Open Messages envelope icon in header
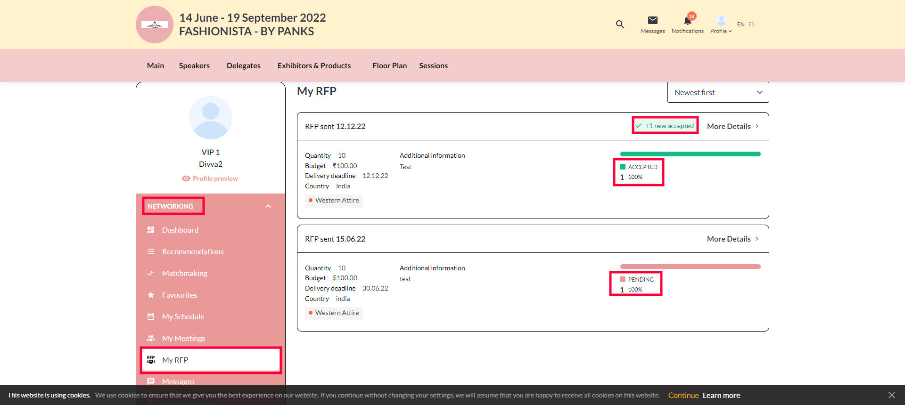 click(x=652, y=20)
